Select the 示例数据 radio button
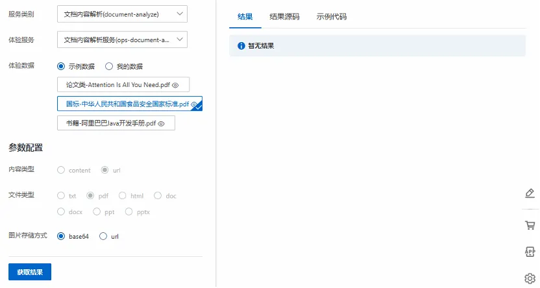This screenshot has height=288, width=540. coord(61,66)
